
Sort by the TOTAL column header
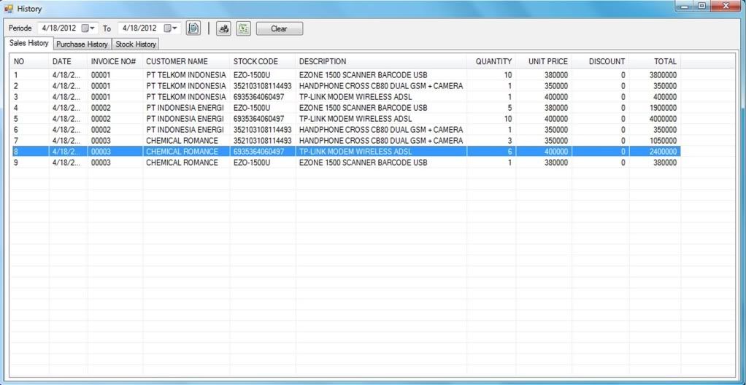pos(655,61)
